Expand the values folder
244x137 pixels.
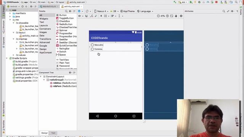14,55
